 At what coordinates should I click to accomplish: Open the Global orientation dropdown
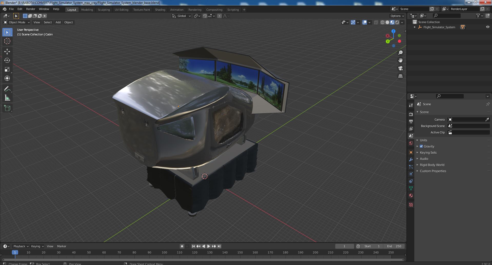pos(182,16)
